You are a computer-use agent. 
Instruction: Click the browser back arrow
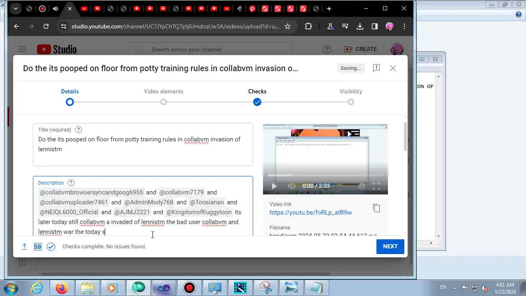click(x=16, y=26)
